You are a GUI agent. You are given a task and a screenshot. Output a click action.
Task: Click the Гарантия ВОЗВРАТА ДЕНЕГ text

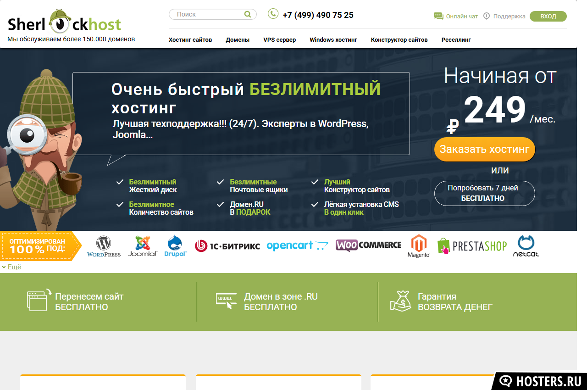(x=455, y=302)
